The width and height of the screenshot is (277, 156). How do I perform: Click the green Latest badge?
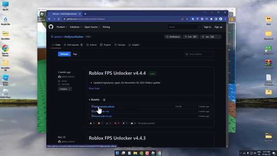pyautogui.click(x=152, y=73)
